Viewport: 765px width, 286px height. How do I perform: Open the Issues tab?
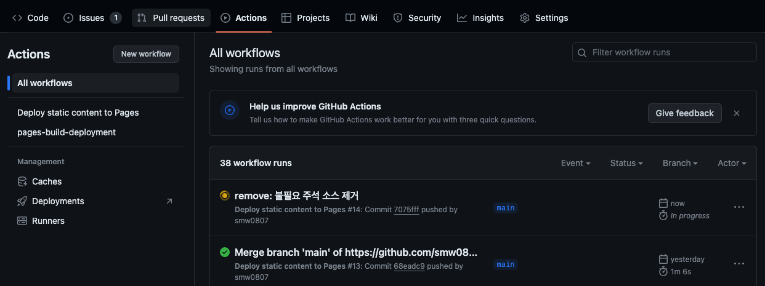click(x=92, y=18)
